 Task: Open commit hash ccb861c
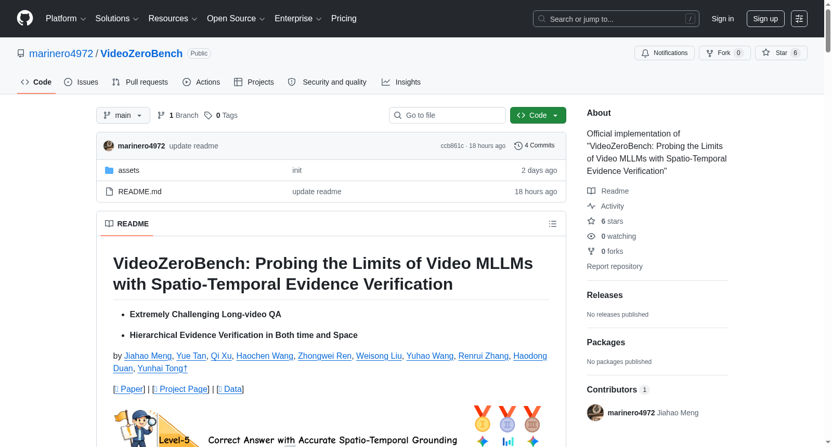pos(452,146)
